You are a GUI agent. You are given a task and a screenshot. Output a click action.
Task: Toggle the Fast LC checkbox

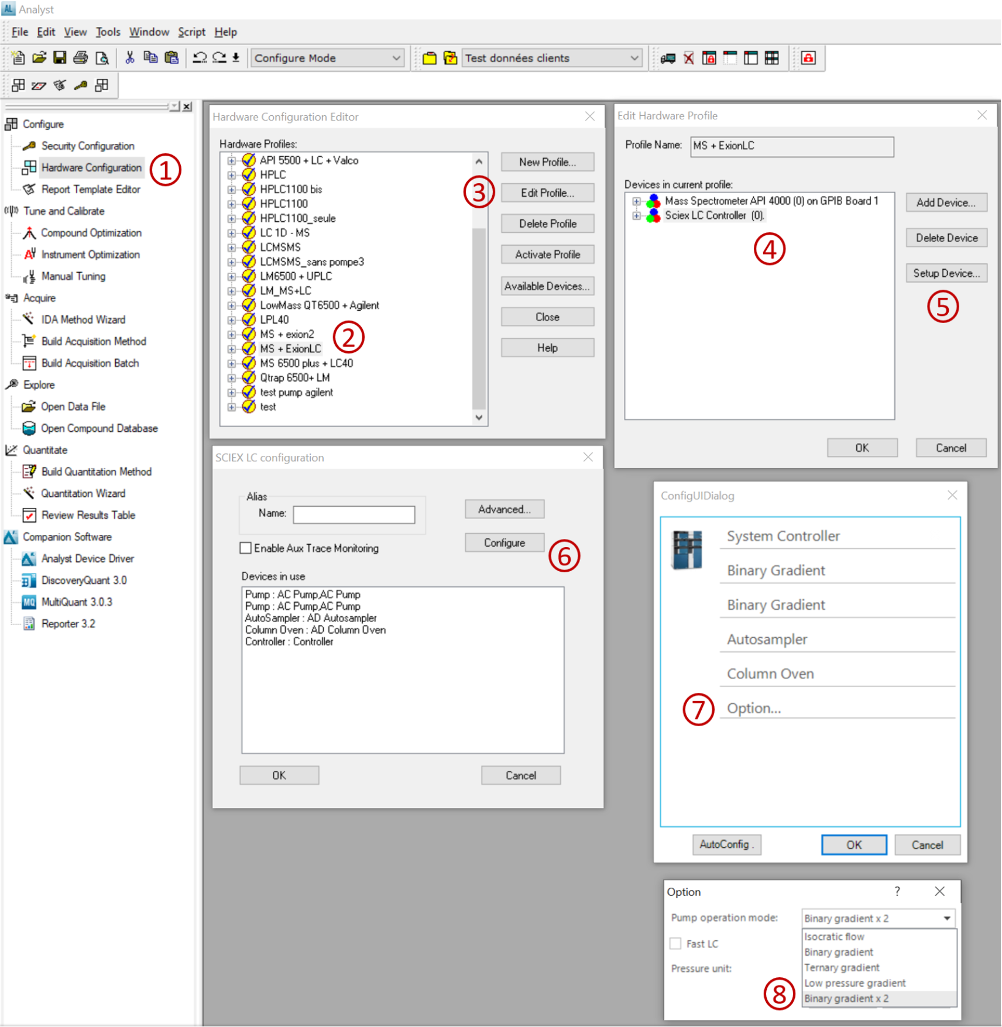click(675, 943)
